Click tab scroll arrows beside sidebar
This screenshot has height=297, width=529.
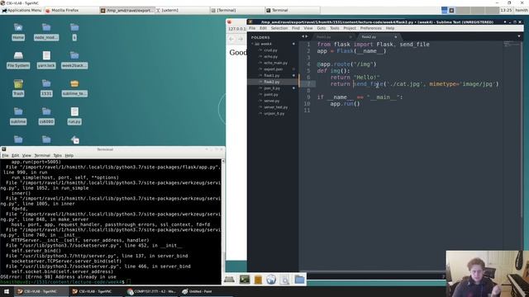click(x=305, y=36)
